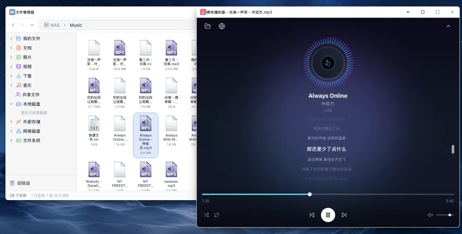Click the lyrics panel scrollbar
The width and height of the screenshot is (462, 234).
(453, 149)
